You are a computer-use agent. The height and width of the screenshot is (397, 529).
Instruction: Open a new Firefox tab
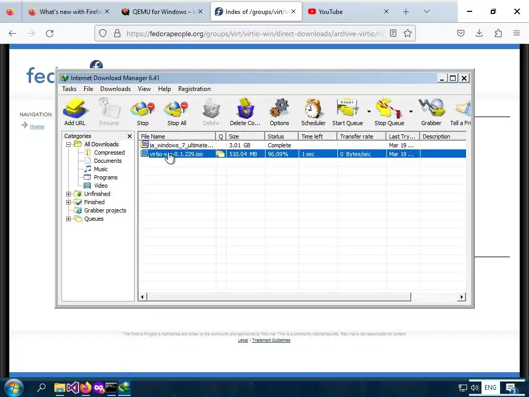(x=406, y=12)
